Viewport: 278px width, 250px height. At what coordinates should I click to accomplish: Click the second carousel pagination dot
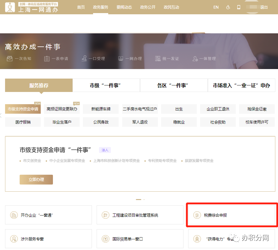point(144,199)
